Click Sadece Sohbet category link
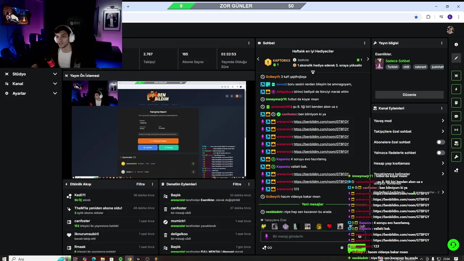The height and width of the screenshot is (261, 464). click(x=398, y=61)
